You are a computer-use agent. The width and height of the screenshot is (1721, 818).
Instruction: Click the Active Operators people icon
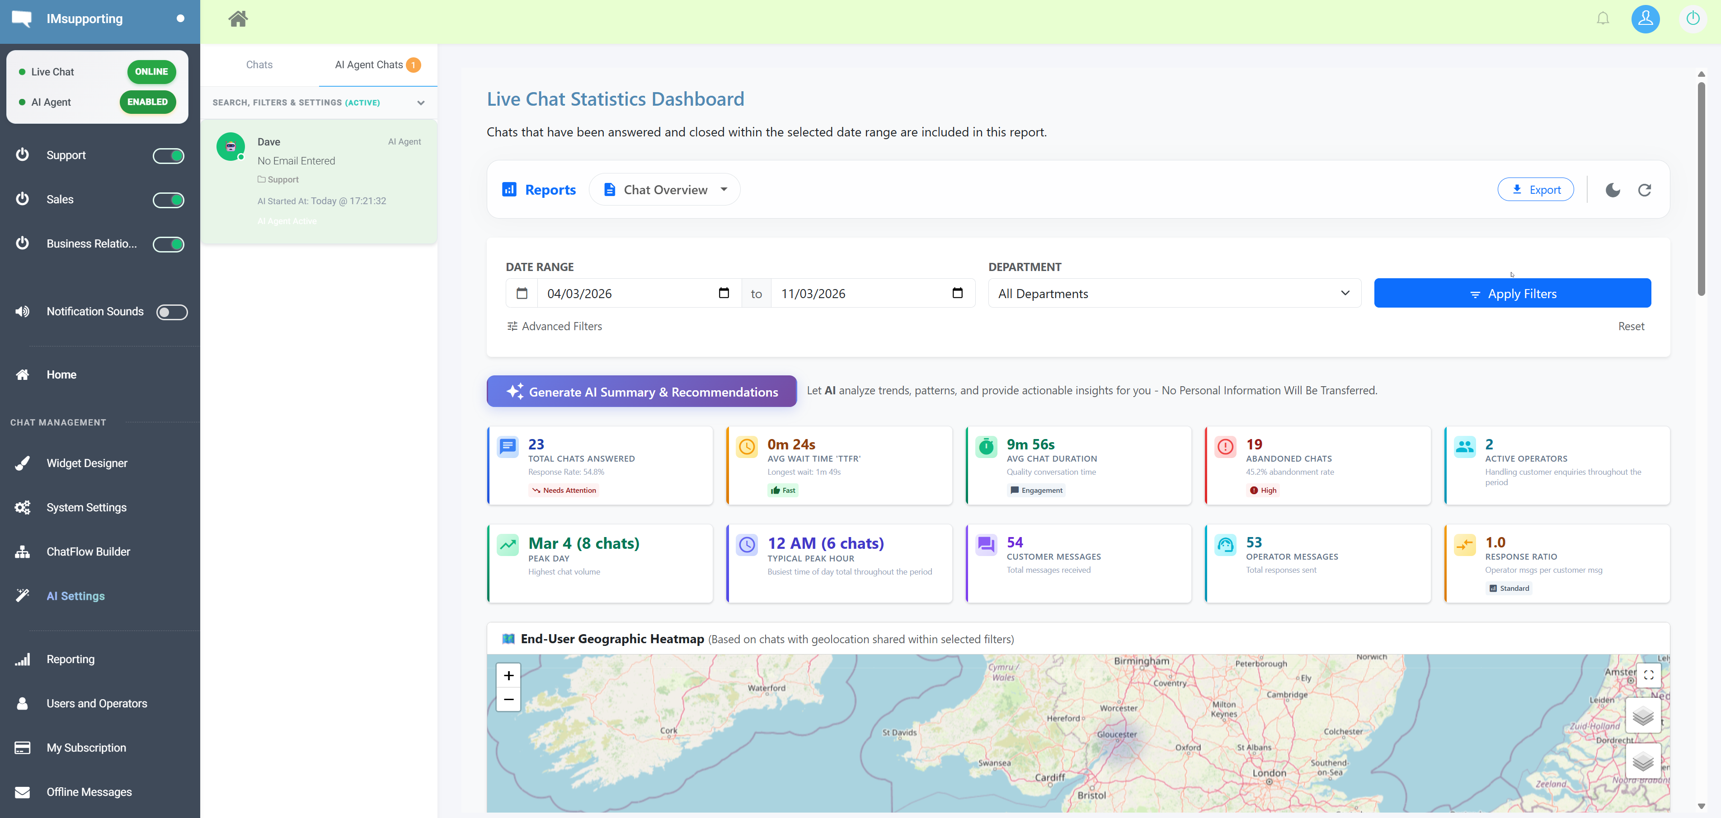[x=1464, y=447]
